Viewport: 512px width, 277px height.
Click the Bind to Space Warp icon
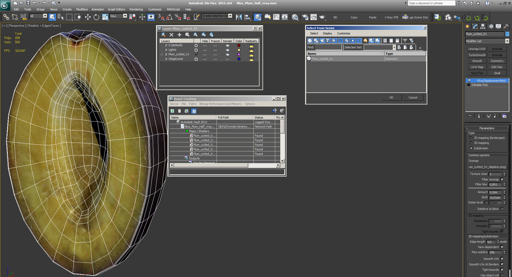24,17
